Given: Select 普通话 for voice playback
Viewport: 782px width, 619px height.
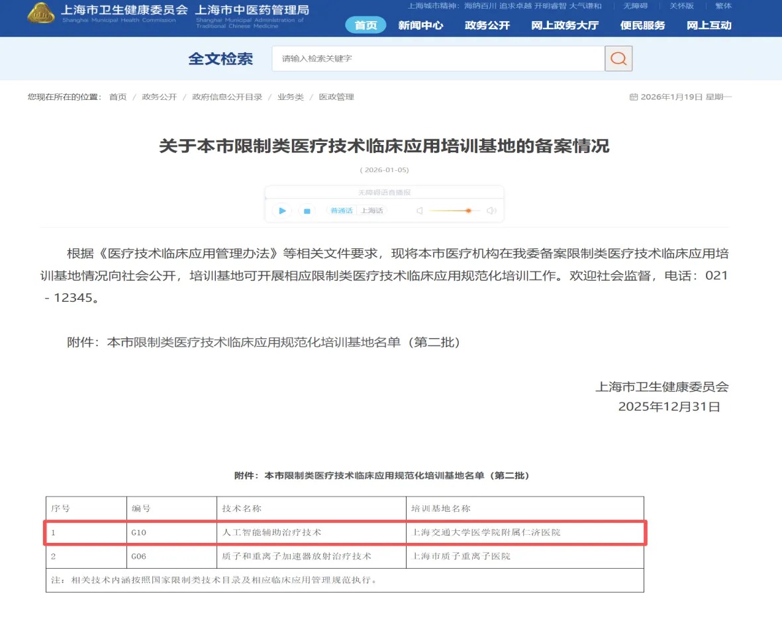Looking at the screenshot, I should [x=341, y=211].
